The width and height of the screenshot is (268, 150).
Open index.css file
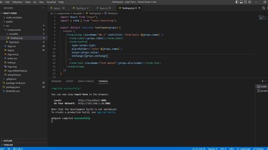click(24, 58)
